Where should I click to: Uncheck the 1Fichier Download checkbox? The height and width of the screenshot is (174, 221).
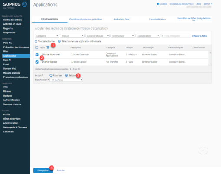[x=37, y=54]
